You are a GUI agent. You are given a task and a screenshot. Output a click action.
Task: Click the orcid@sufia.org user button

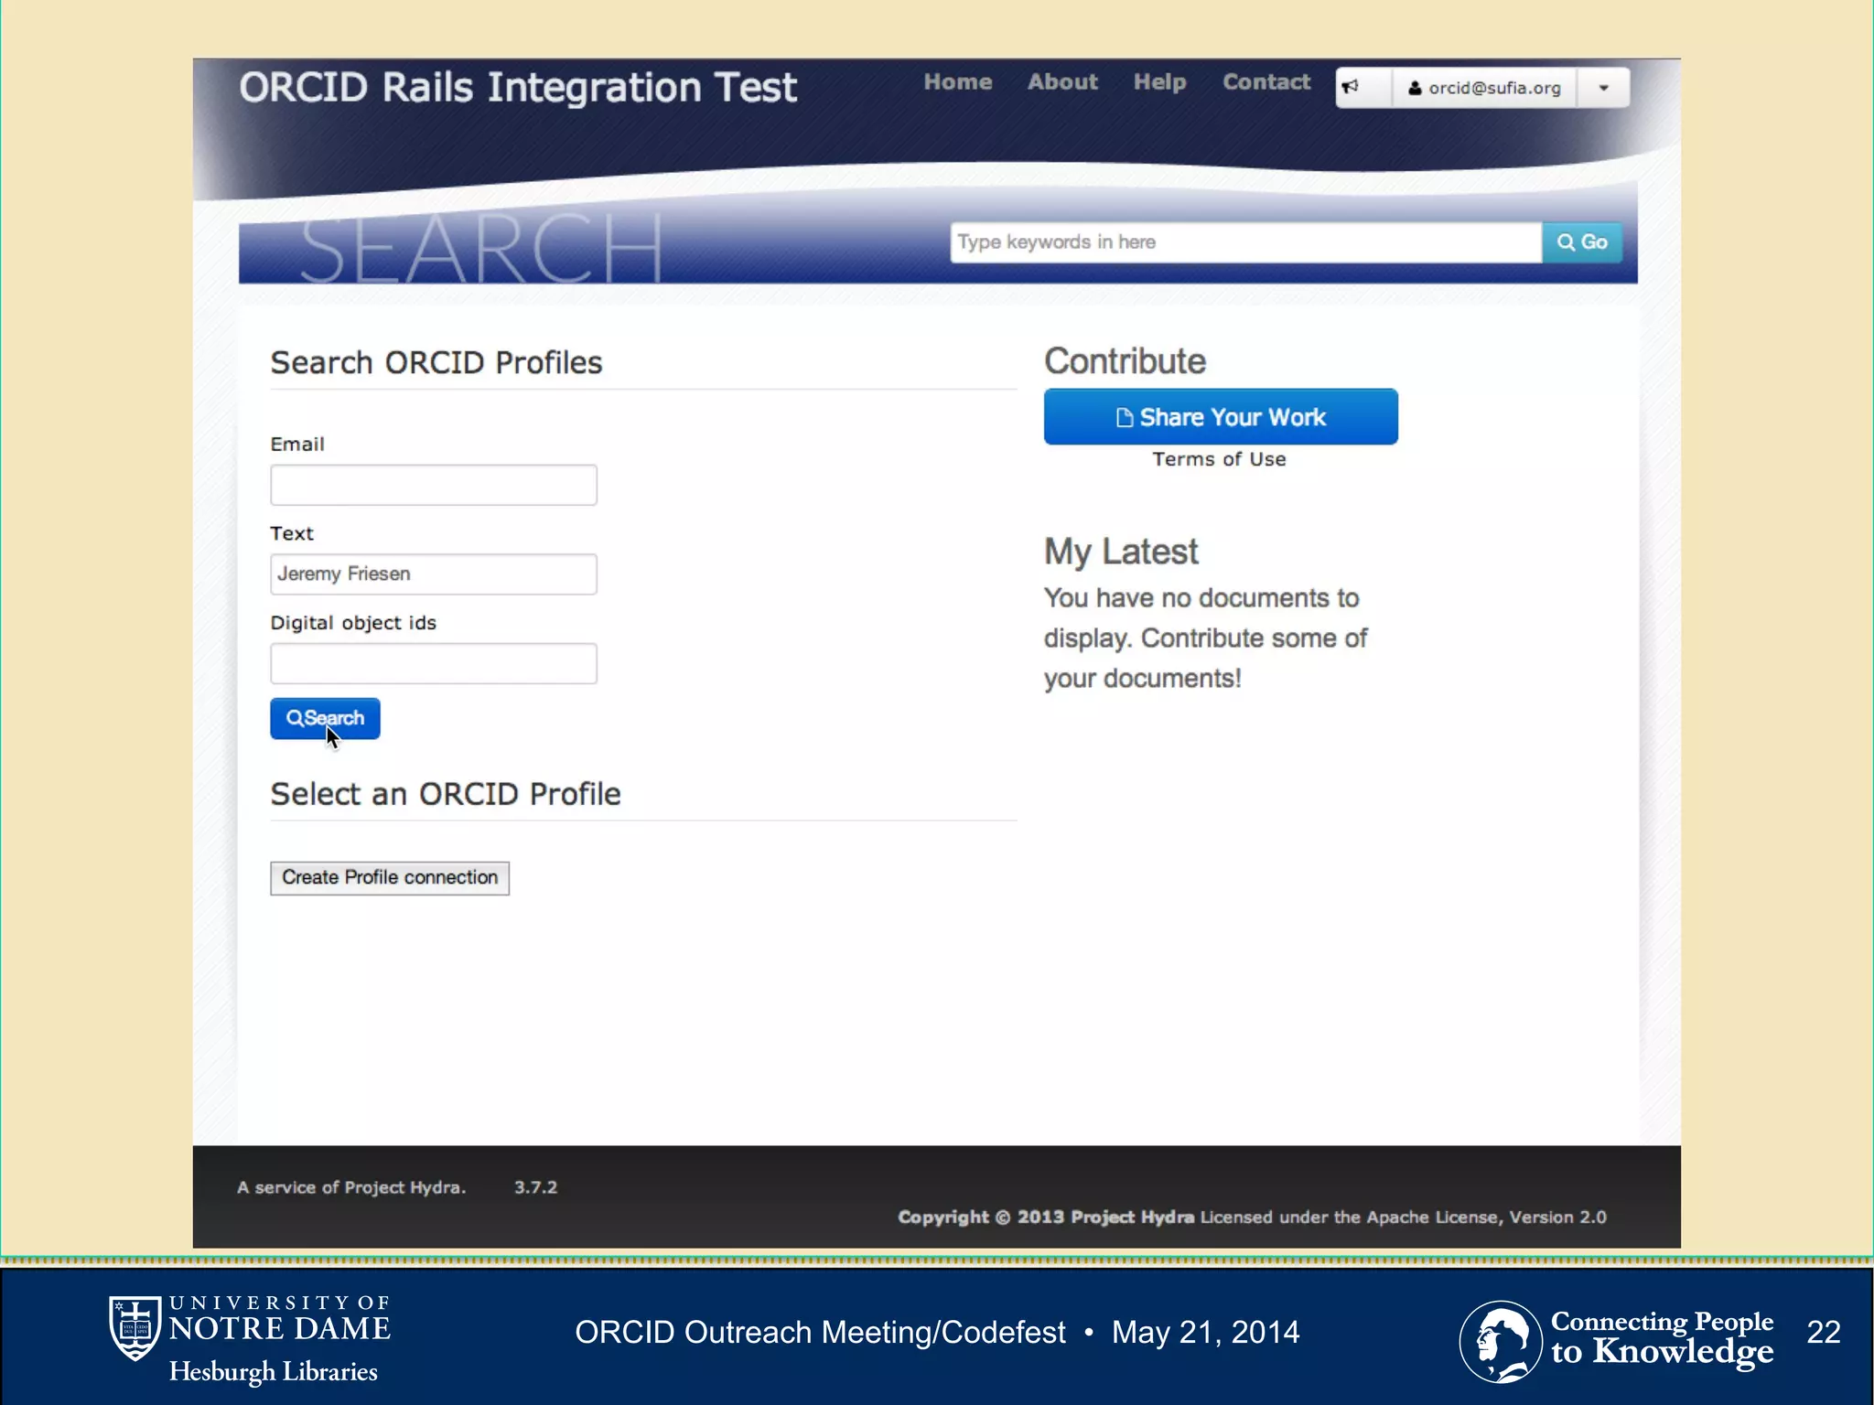pos(1484,88)
